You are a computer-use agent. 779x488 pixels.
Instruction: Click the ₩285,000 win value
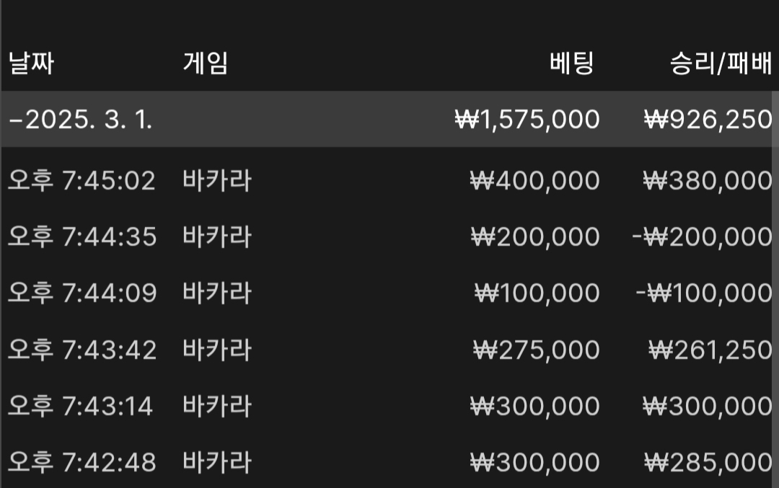coord(708,463)
